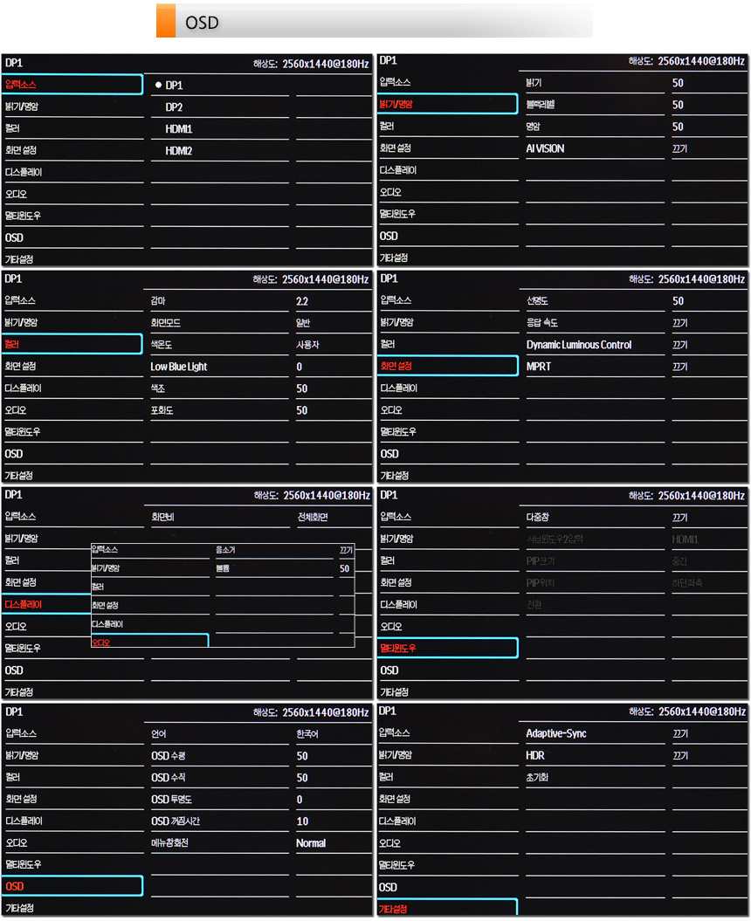The height and width of the screenshot is (921, 751).
Task: Adjust the 선명도 sharpness value
Action: (x=537, y=301)
